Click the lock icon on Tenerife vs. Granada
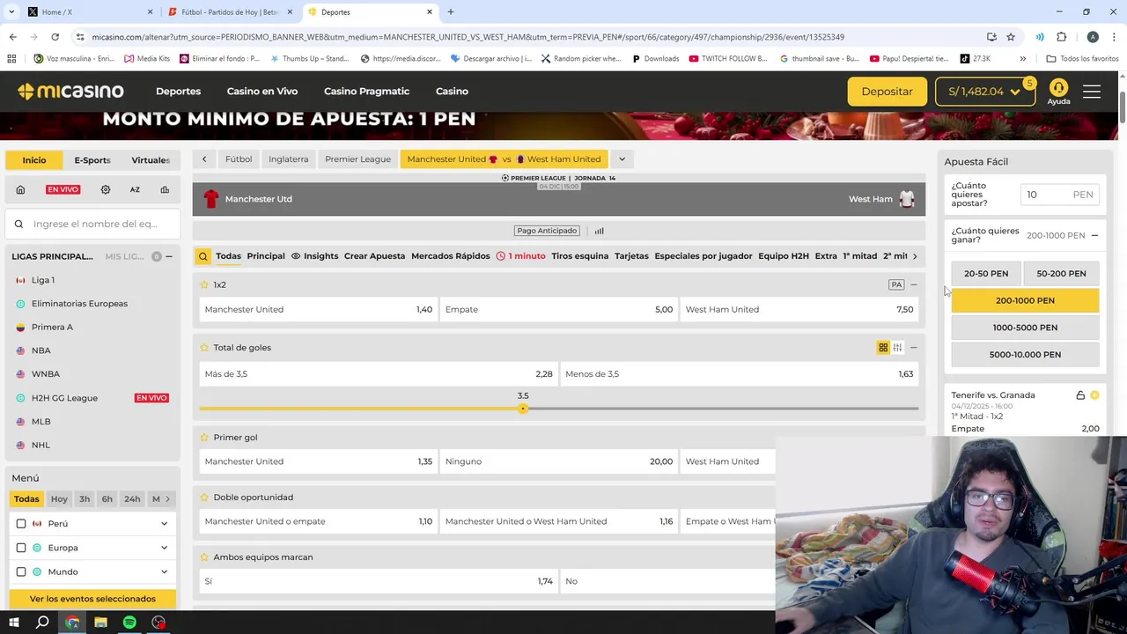This screenshot has width=1127, height=634. tap(1080, 395)
